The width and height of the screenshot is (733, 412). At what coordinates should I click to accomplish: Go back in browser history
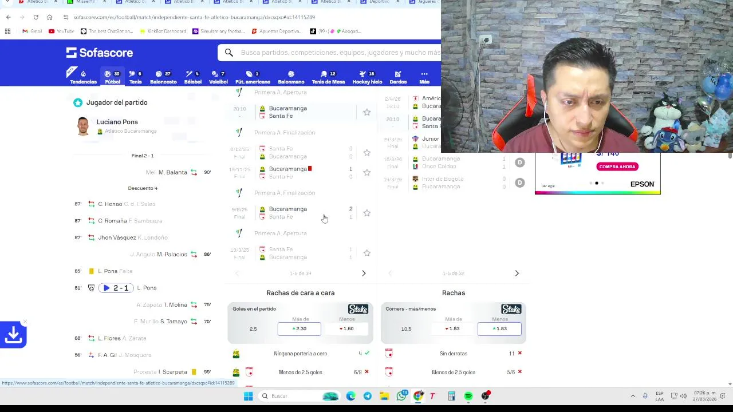pos(8,17)
